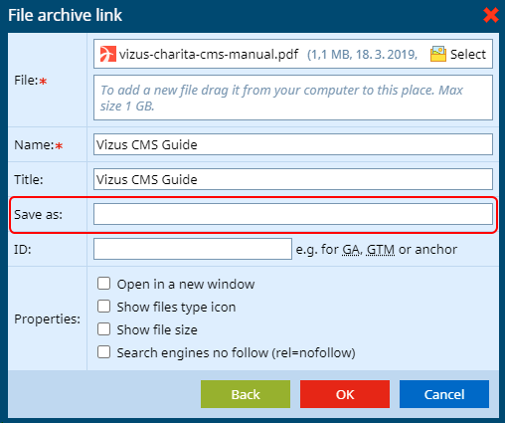
Task: Confirm with the red OK button
Action: pos(345,394)
